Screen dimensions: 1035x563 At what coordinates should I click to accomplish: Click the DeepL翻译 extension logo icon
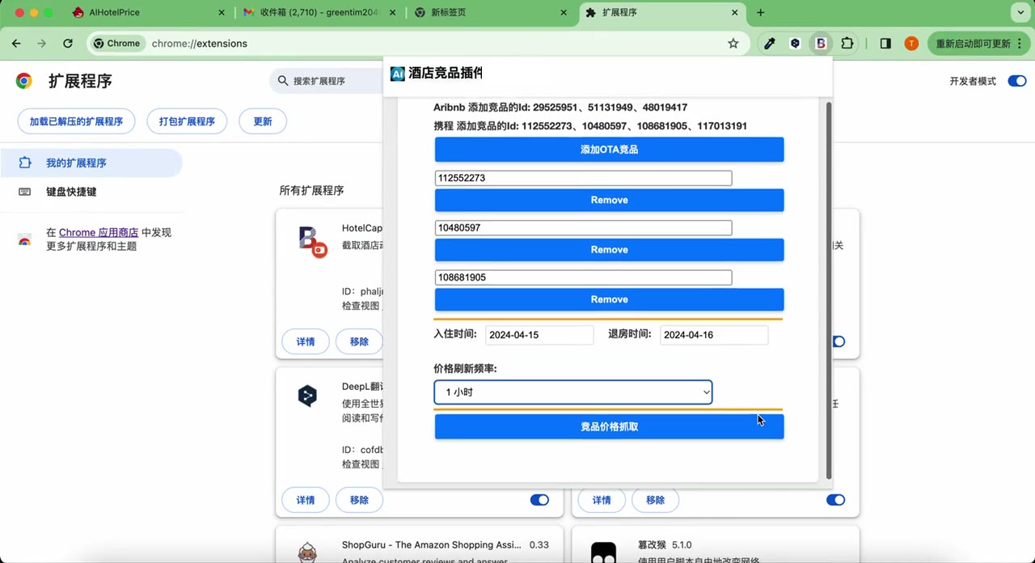307,396
